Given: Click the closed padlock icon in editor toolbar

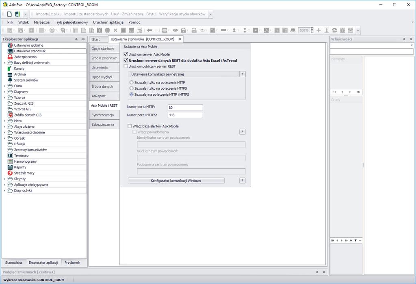Looking at the screenshot, I should [183, 30].
